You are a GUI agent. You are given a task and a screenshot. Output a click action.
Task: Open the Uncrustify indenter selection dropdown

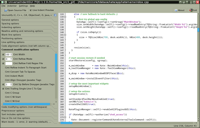pos(27,15)
